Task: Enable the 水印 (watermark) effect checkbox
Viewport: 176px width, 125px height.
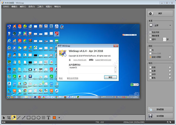Action: (x=150, y=74)
